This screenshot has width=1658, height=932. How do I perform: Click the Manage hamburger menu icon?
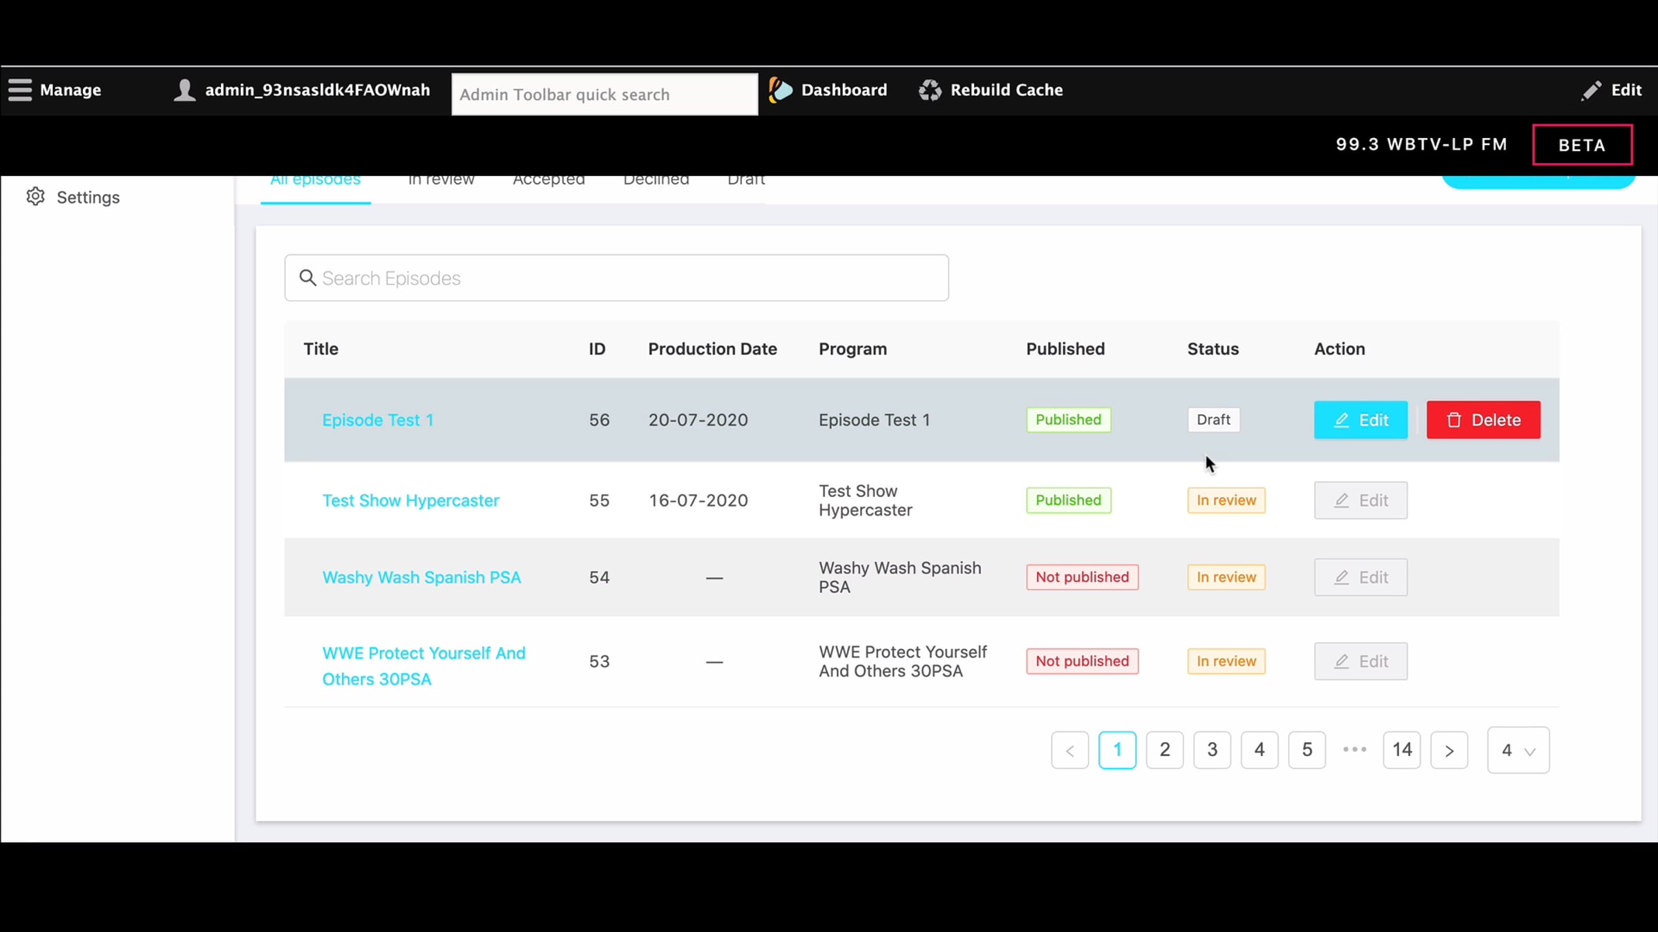20,90
